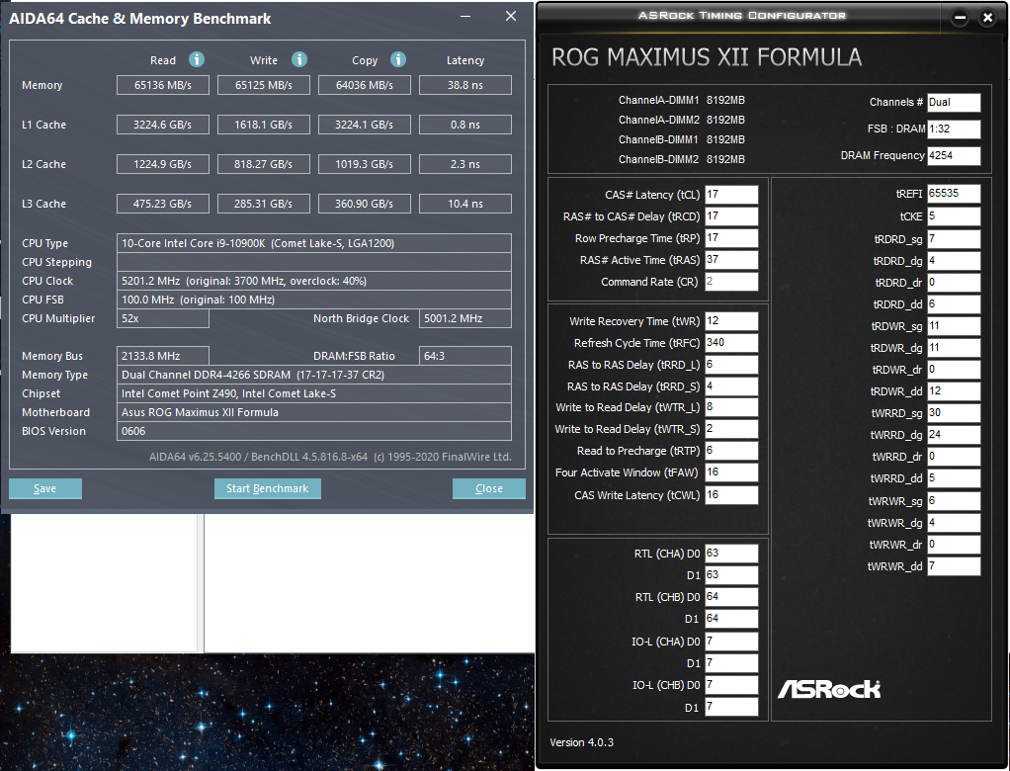
Task: Click the tRDWR_dd value field
Action: (954, 391)
